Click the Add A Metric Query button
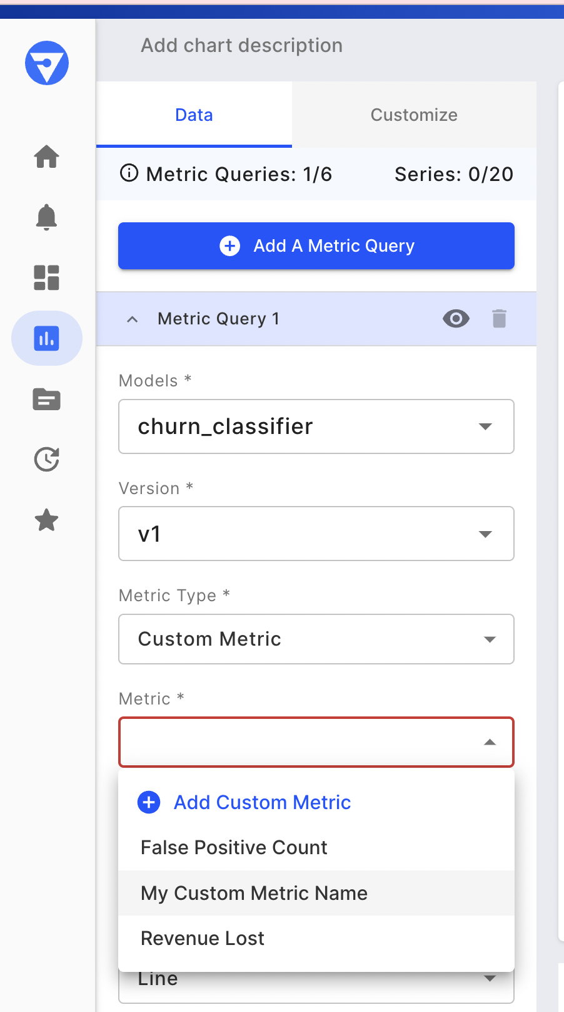Image resolution: width=564 pixels, height=1012 pixels. [x=316, y=246]
